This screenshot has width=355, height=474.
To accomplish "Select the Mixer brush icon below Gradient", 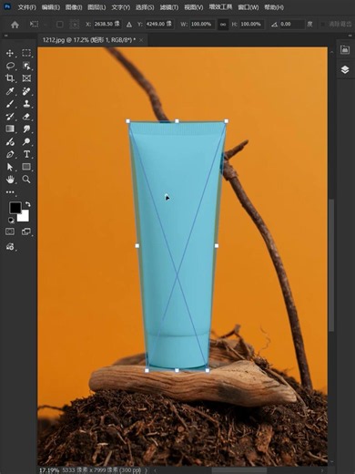I will (10, 141).
